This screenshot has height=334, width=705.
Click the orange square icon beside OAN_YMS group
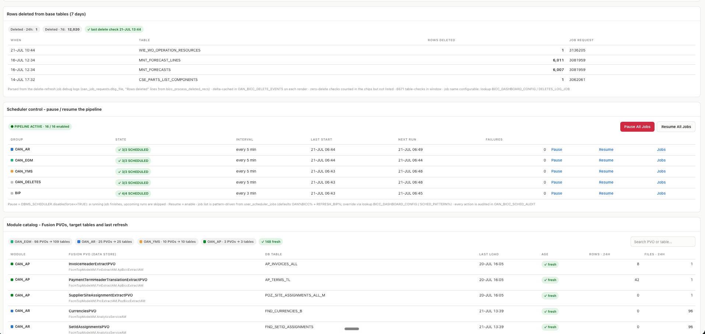tap(12, 171)
